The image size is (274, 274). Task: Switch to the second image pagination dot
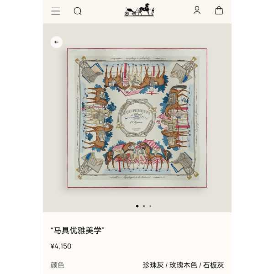pyautogui.click(x=144, y=206)
